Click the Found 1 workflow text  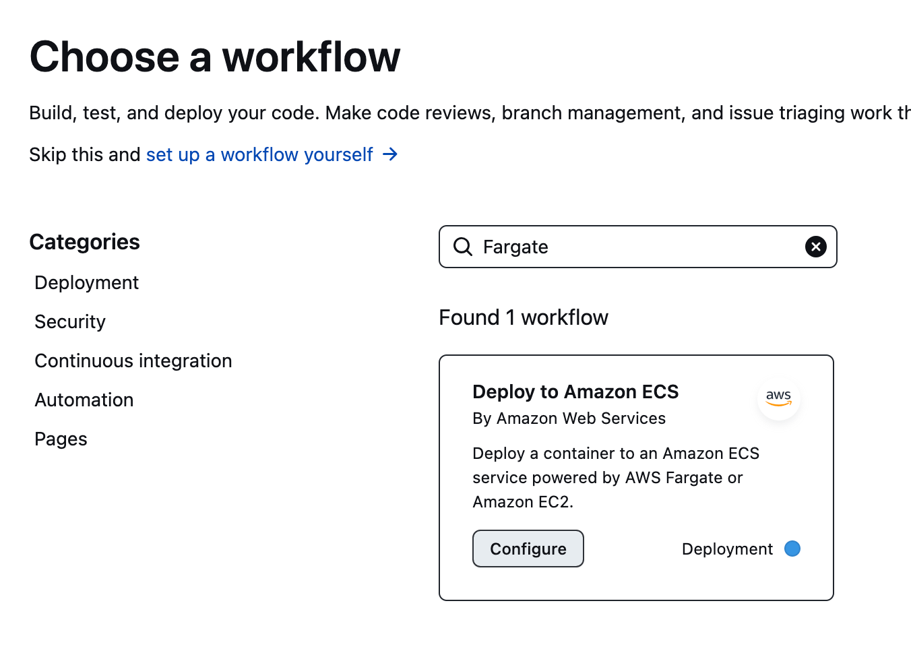[x=524, y=317]
